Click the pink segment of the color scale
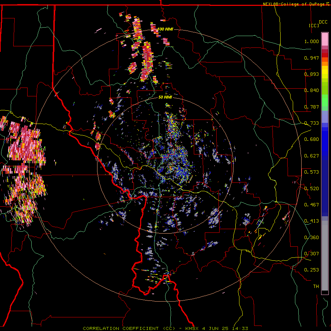The width and height of the screenshot is (331, 331). 325,39
